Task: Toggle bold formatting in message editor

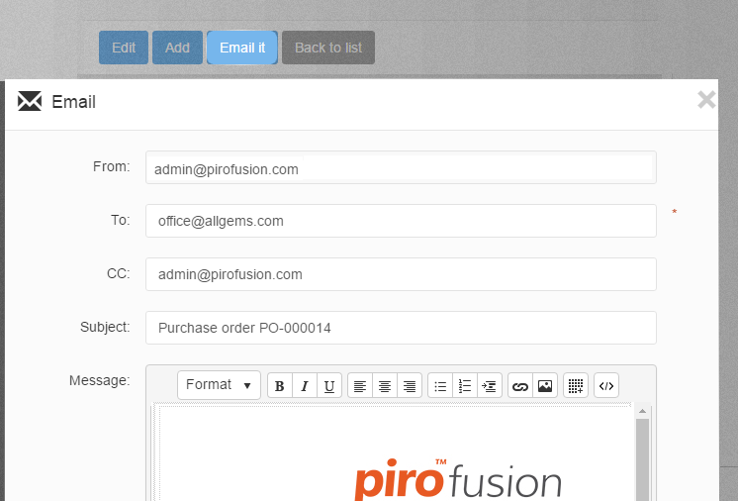Action: coord(280,385)
